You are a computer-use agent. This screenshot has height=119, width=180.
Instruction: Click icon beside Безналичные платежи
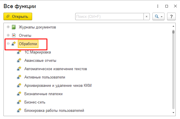pos(19,94)
